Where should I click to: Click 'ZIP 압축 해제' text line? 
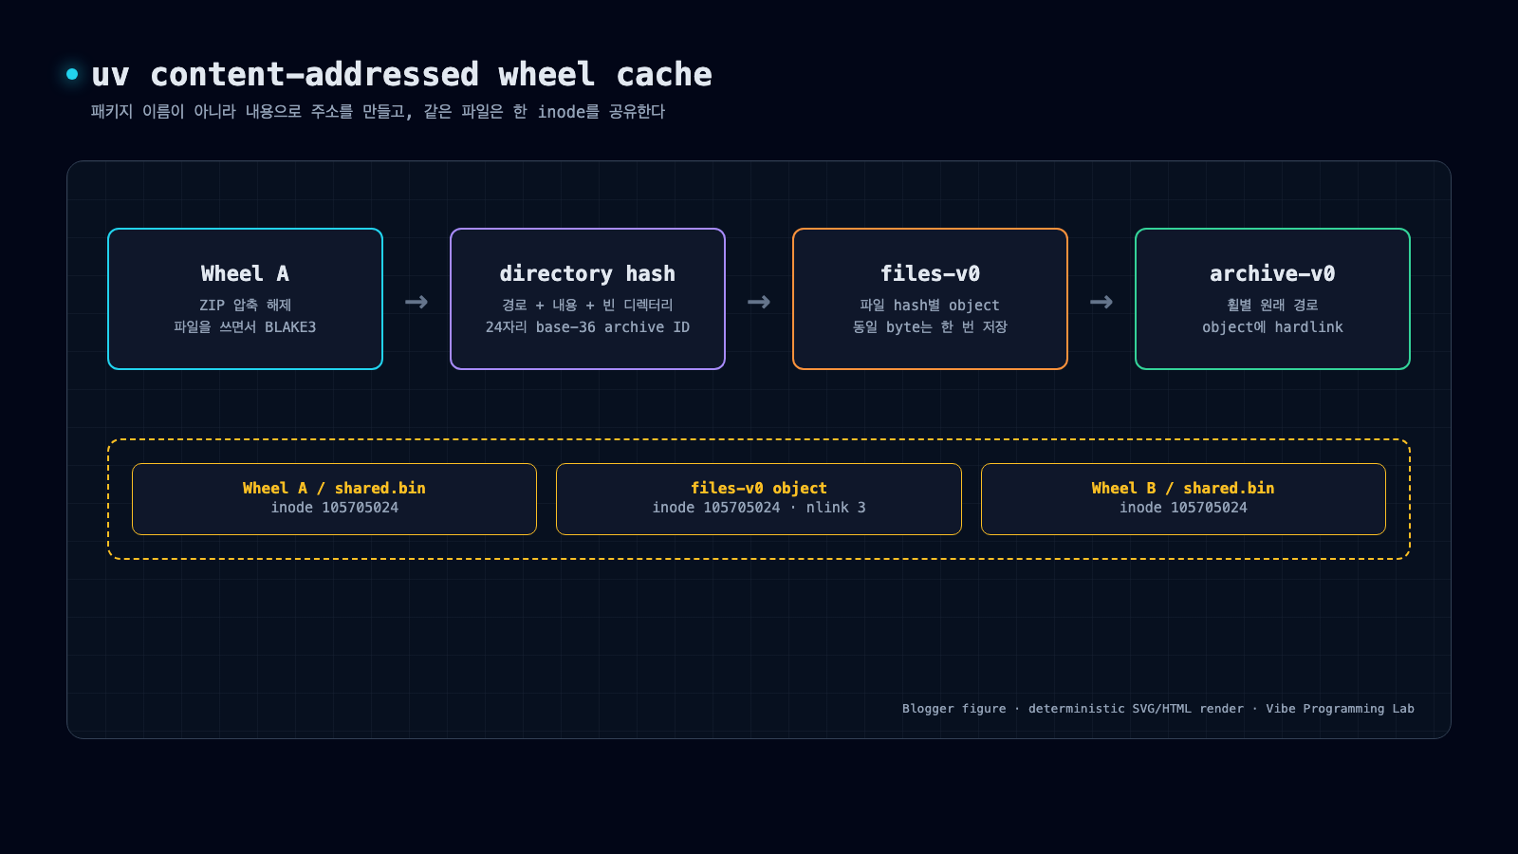245,305
